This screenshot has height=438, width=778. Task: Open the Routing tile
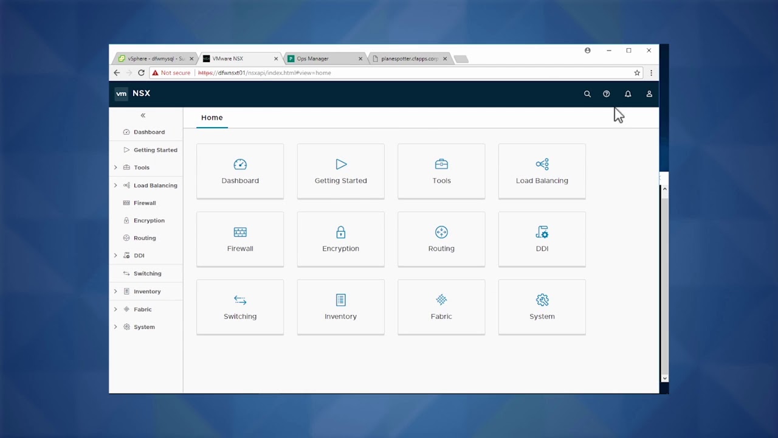pyautogui.click(x=441, y=238)
